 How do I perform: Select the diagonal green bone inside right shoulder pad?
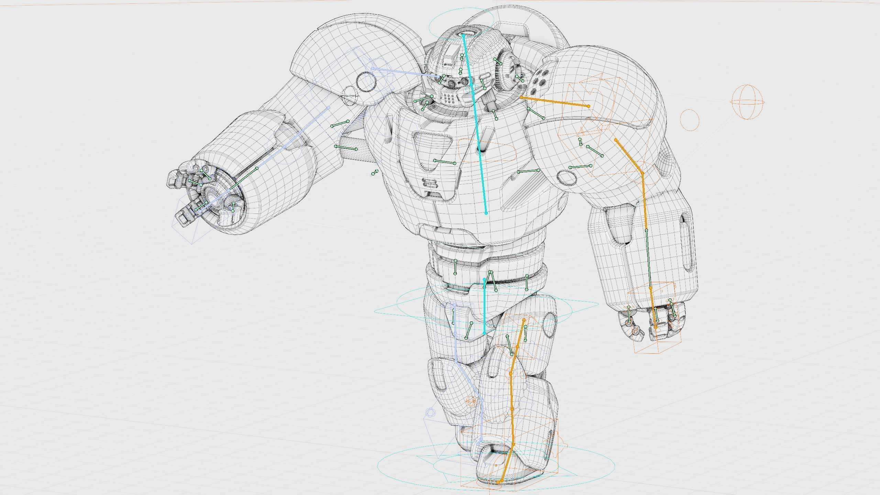tap(595, 151)
